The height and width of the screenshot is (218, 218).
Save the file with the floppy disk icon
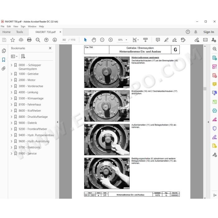pos(4,40)
